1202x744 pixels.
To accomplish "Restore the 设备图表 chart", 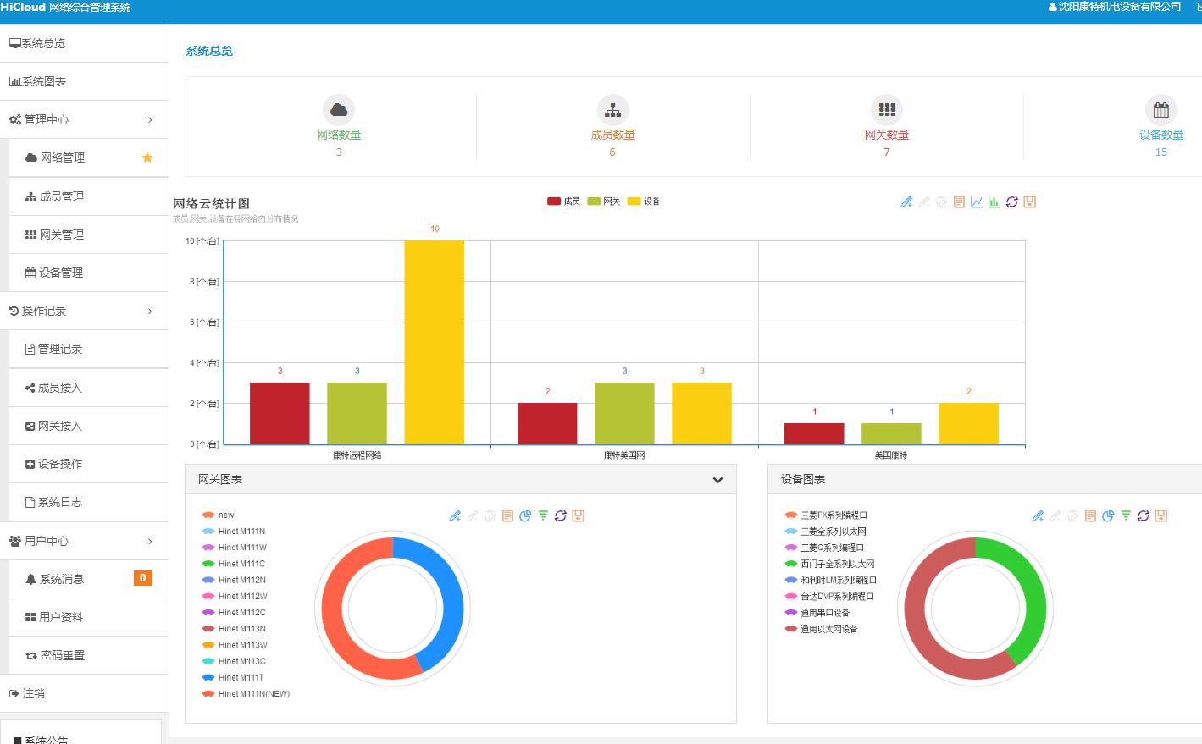I will (1144, 515).
